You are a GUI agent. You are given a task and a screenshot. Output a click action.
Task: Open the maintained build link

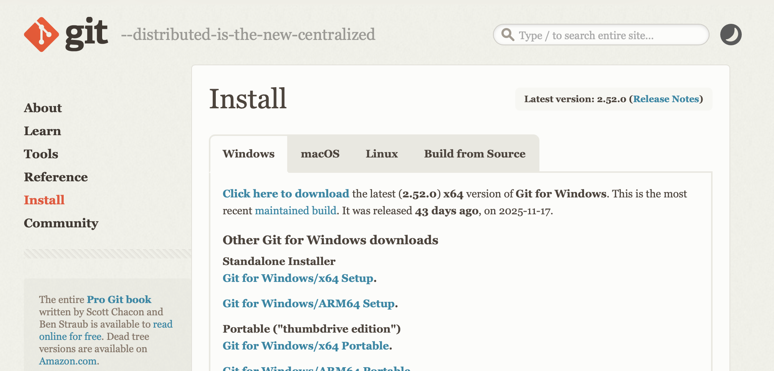click(295, 211)
